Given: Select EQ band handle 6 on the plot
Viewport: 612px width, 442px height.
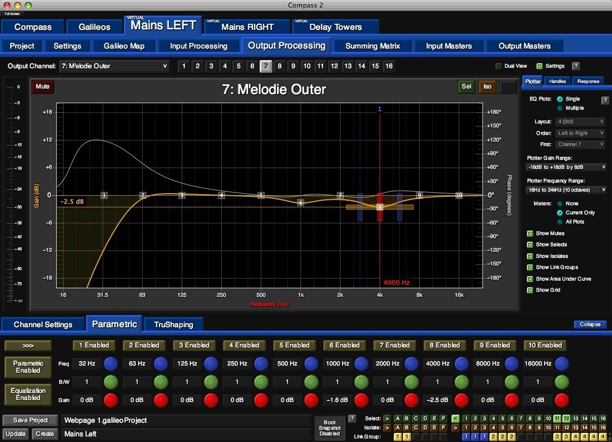Looking at the screenshot, I should (301, 203).
